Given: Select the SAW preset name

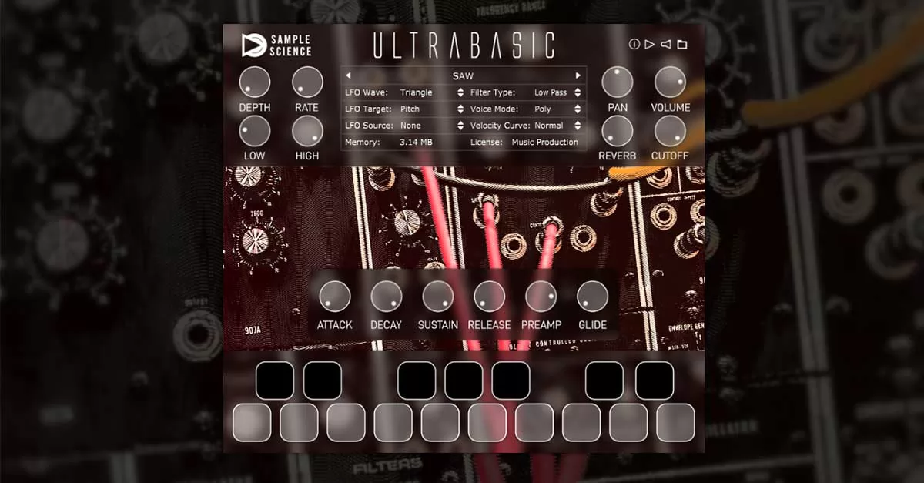Looking at the screenshot, I should [463, 75].
